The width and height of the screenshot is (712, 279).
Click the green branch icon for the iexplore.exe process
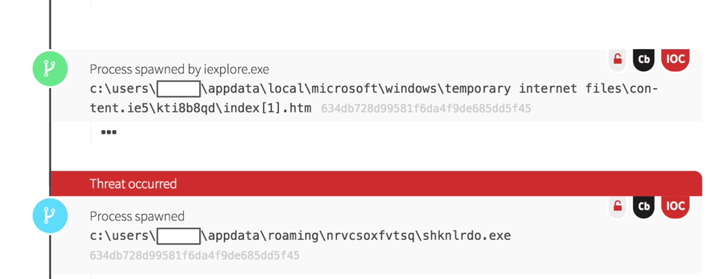50,69
